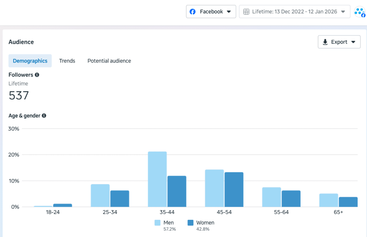Click the calendar icon beside the Lifetime date range
Image resolution: width=367 pixels, height=237 pixels.
(246, 12)
